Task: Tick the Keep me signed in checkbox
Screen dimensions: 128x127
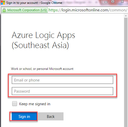Action: 14,104
